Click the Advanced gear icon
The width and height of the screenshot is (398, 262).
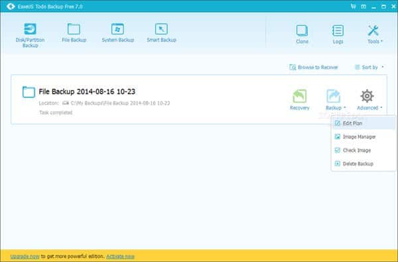pos(367,96)
